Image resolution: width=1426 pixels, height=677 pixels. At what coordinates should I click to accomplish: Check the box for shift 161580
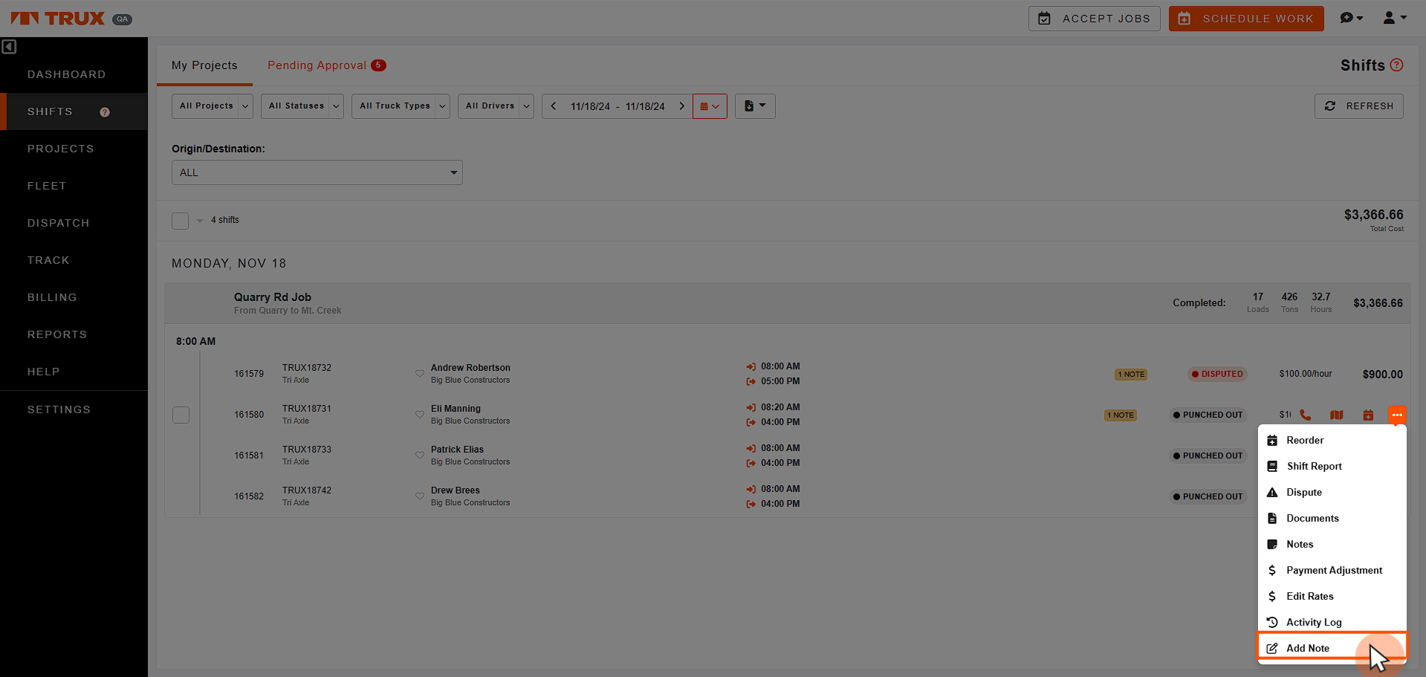181,415
